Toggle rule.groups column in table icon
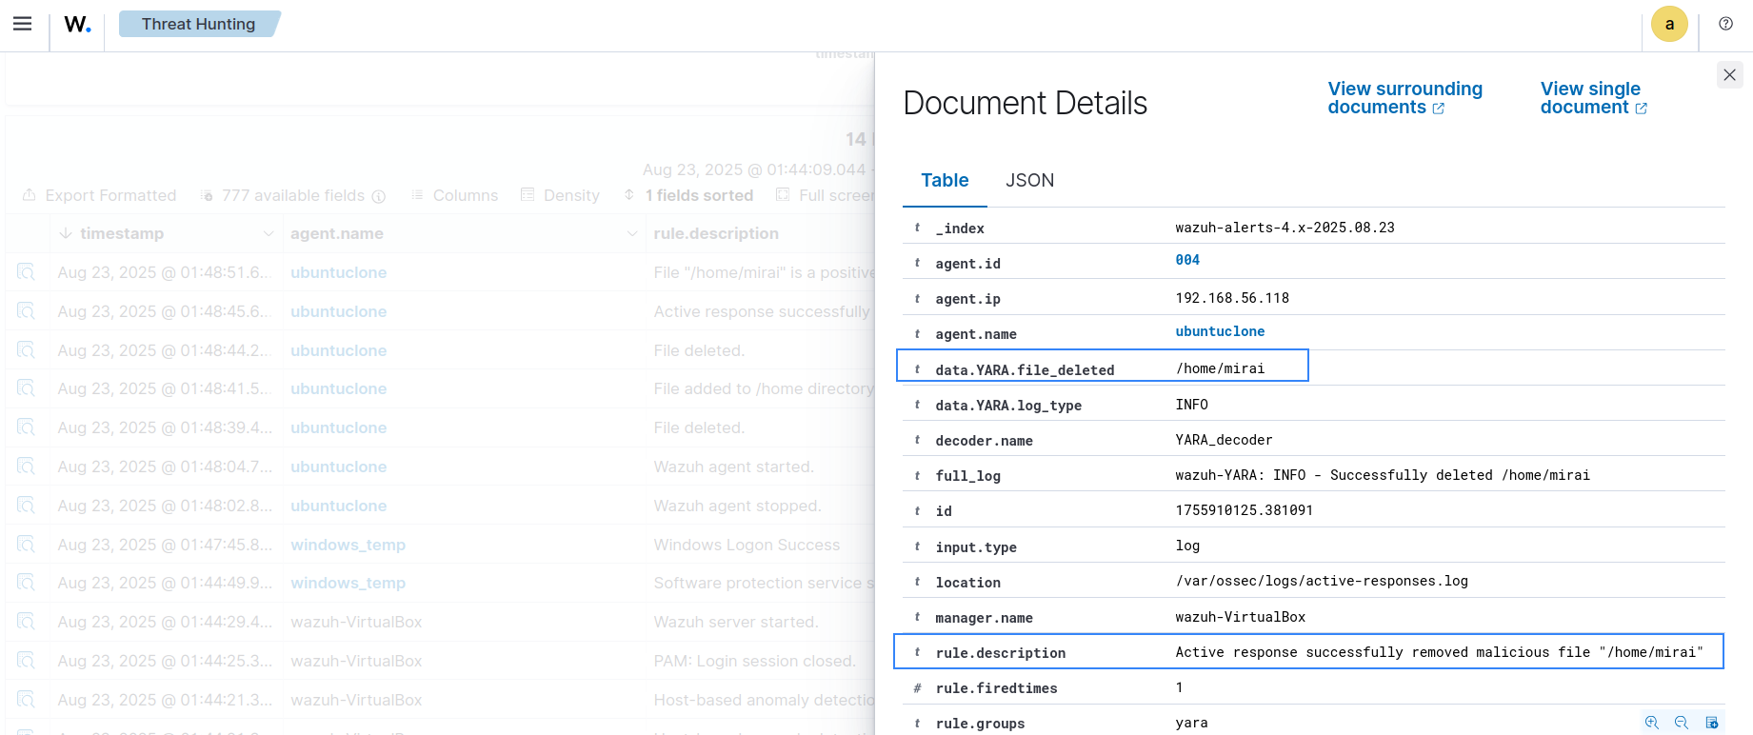Viewport: 1753px width, 735px height. [x=1711, y=723]
